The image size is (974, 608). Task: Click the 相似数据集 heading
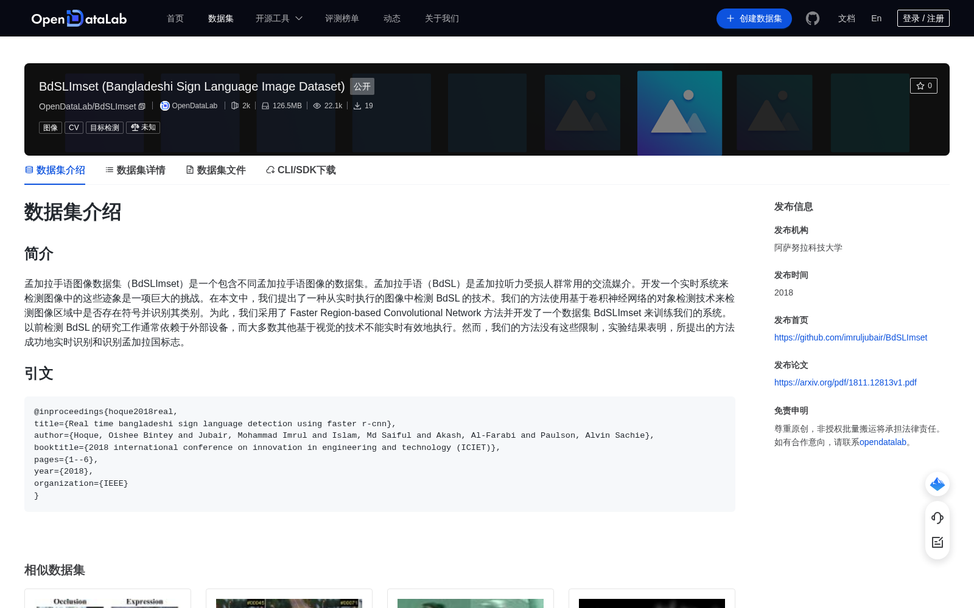(x=55, y=570)
